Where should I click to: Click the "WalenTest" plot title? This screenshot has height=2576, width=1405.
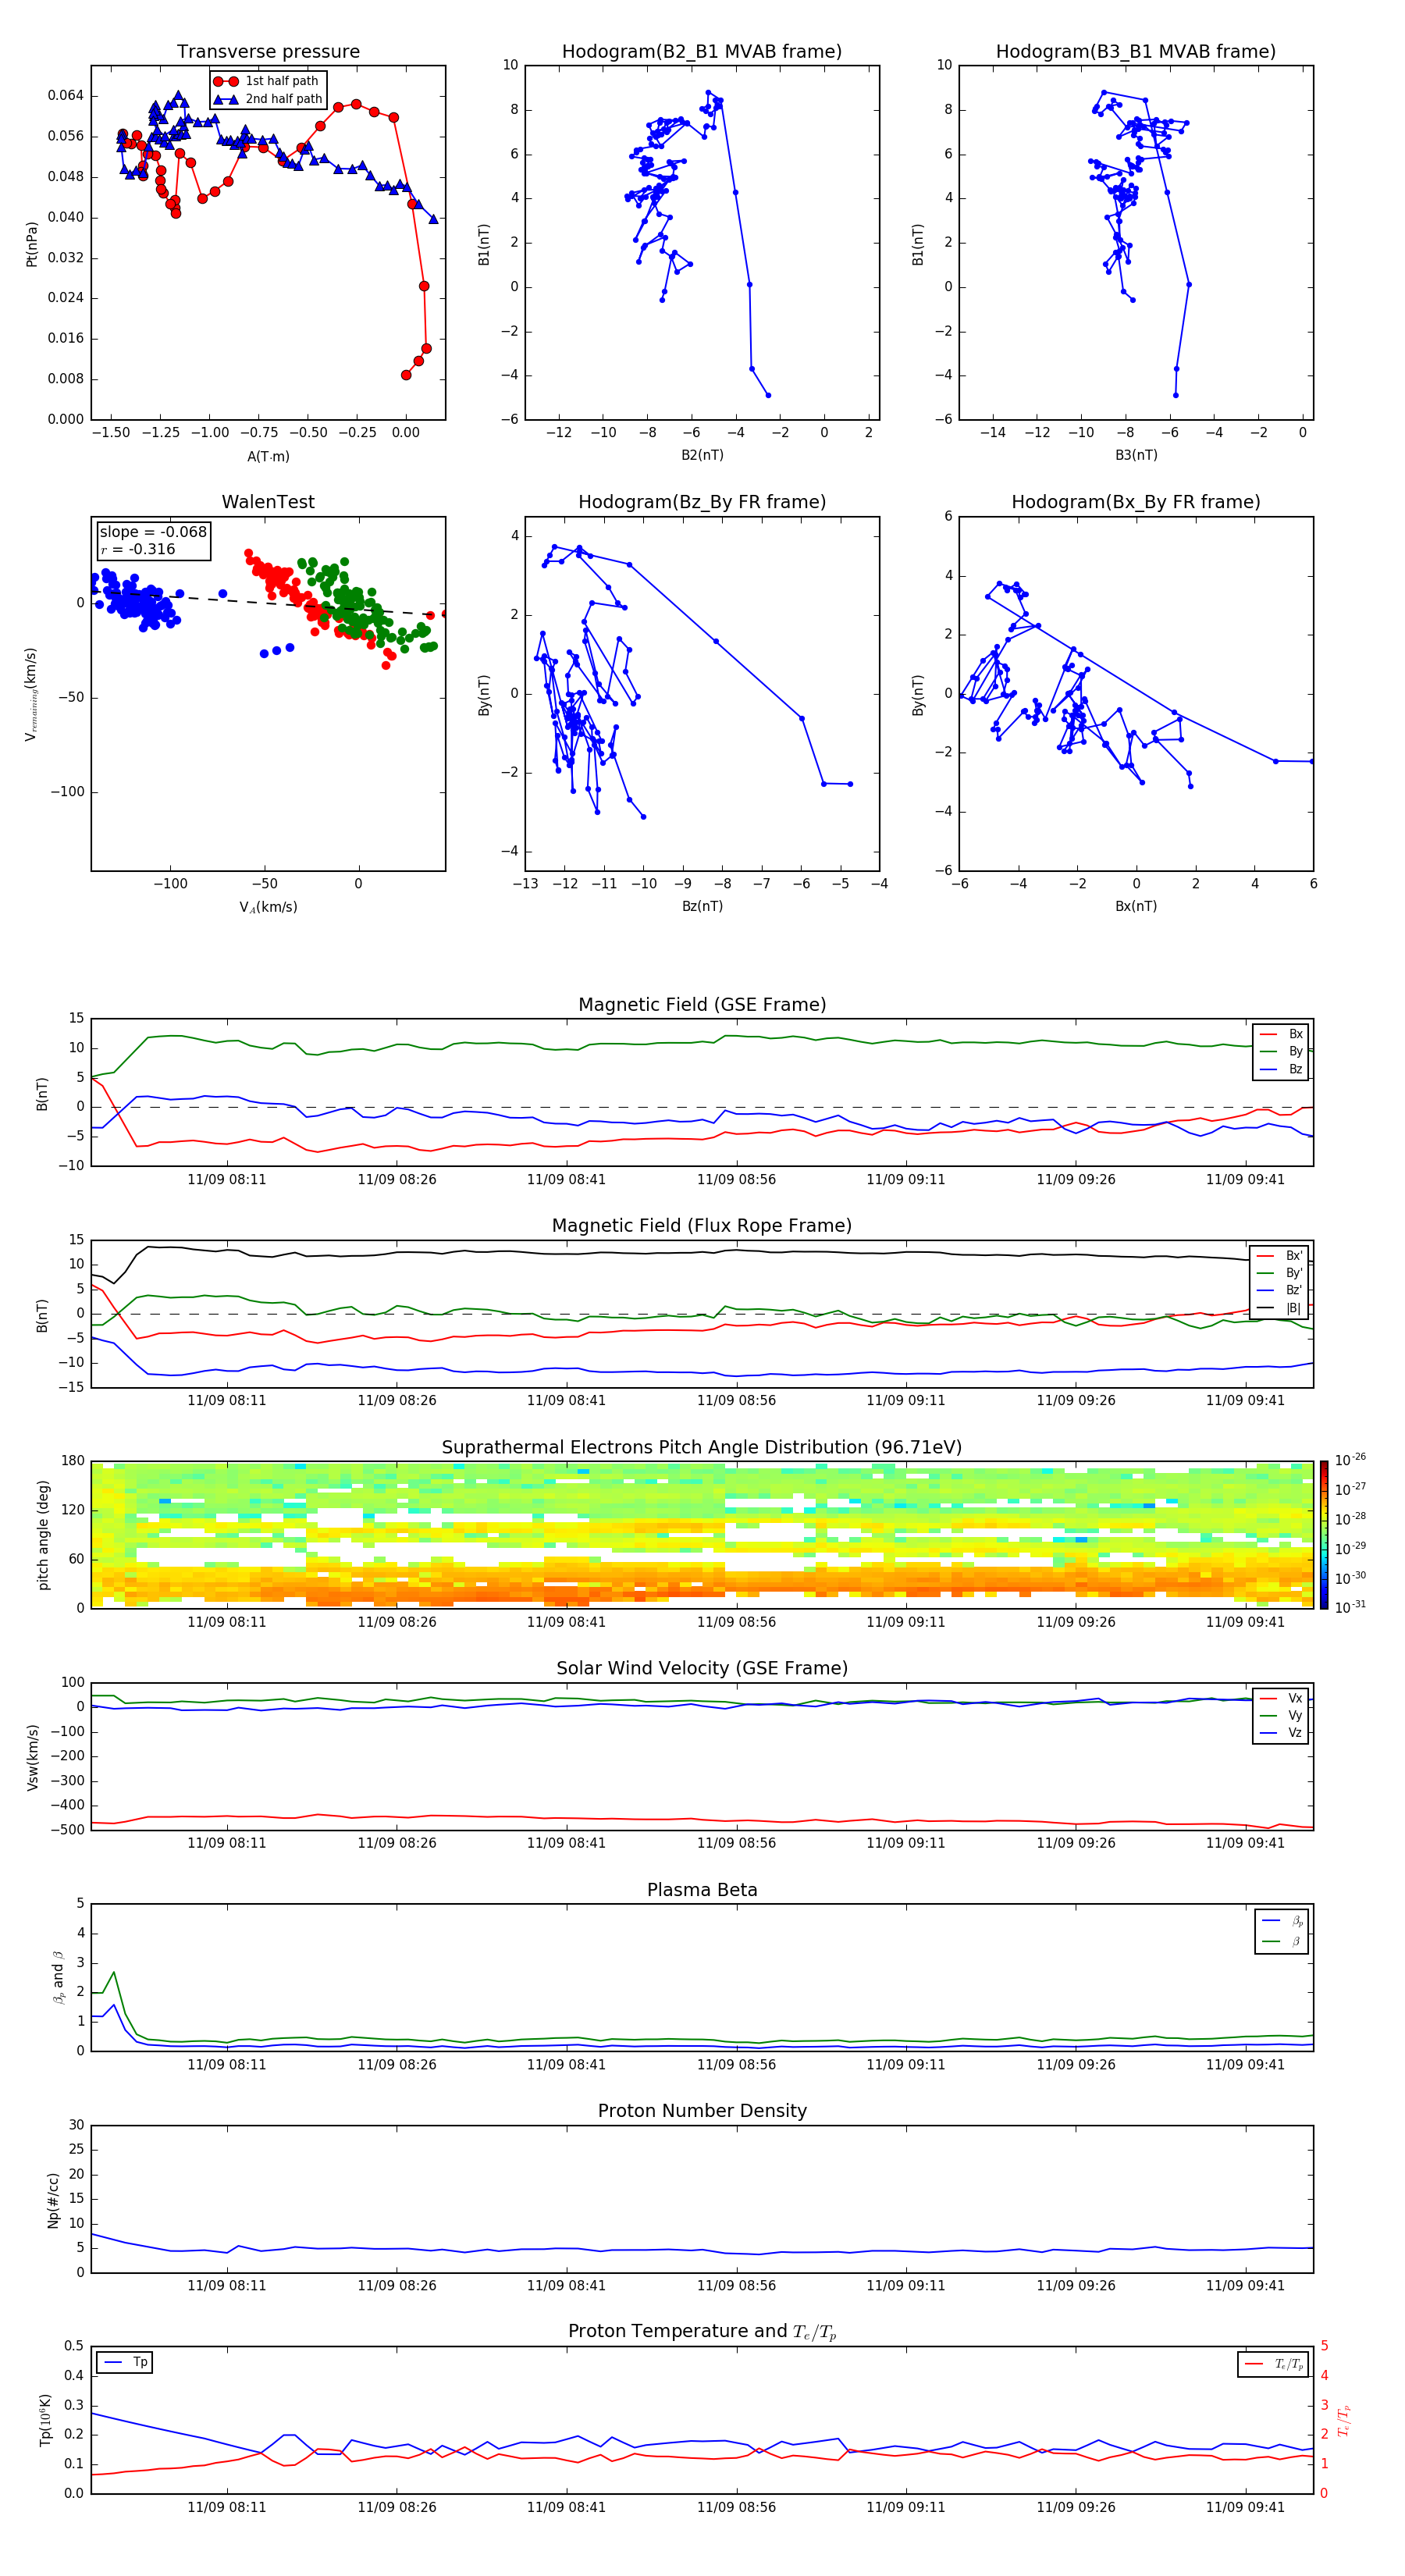268,502
